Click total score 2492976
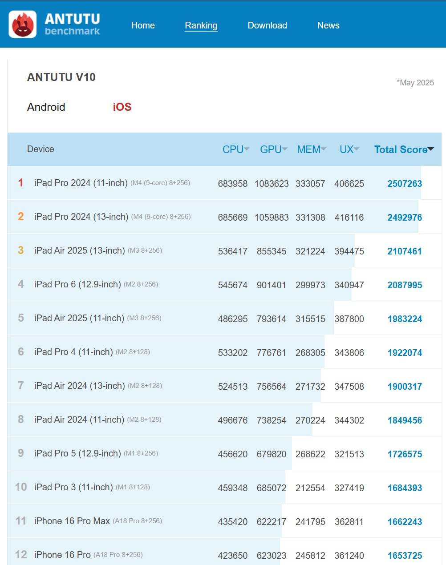 (x=405, y=218)
